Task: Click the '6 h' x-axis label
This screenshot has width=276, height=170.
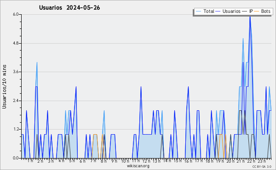Action: point(82,161)
